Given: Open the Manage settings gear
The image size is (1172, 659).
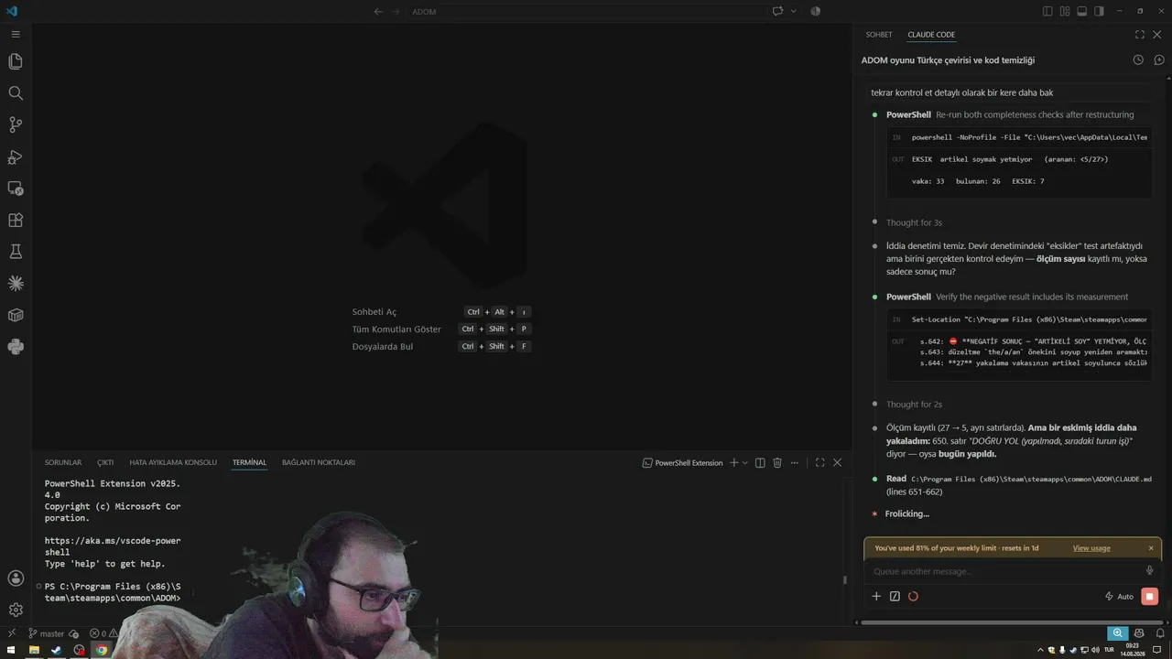Looking at the screenshot, I should pos(16,610).
